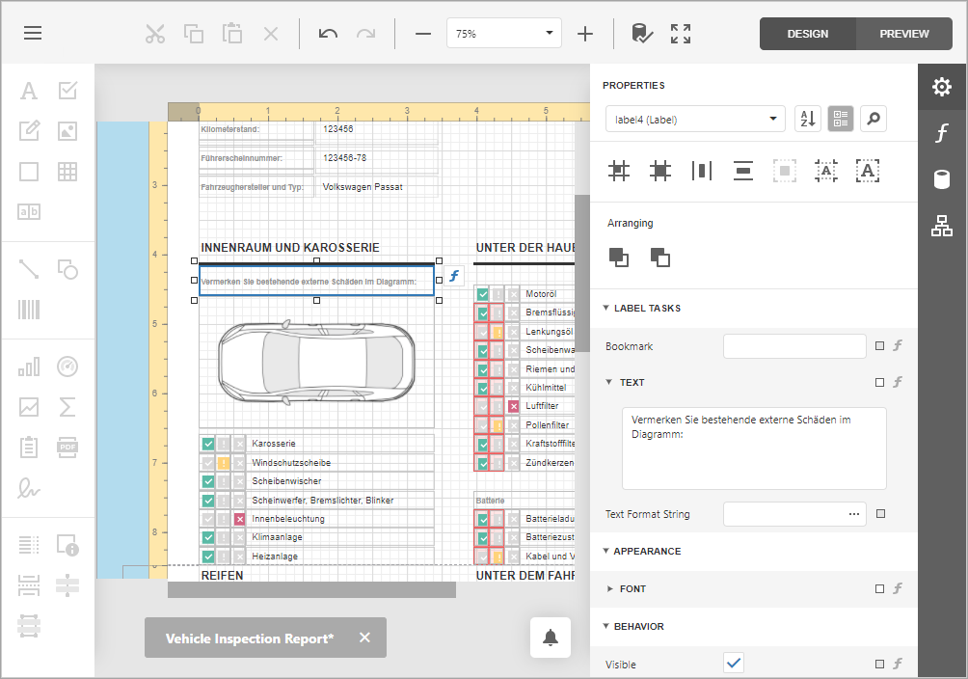The width and height of the screenshot is (968, 679).
Task: Click the notification bell icon
Action: 551,638
